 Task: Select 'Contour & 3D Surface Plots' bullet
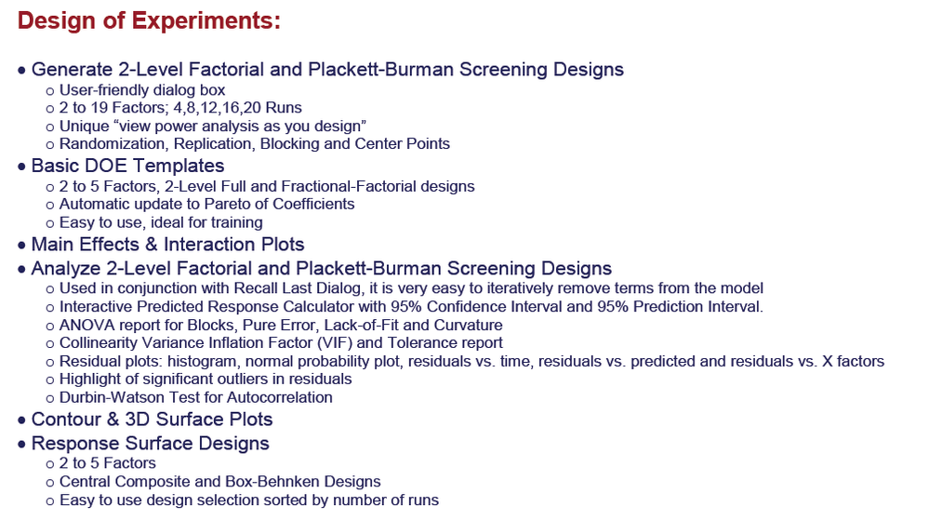click(152, 420)
